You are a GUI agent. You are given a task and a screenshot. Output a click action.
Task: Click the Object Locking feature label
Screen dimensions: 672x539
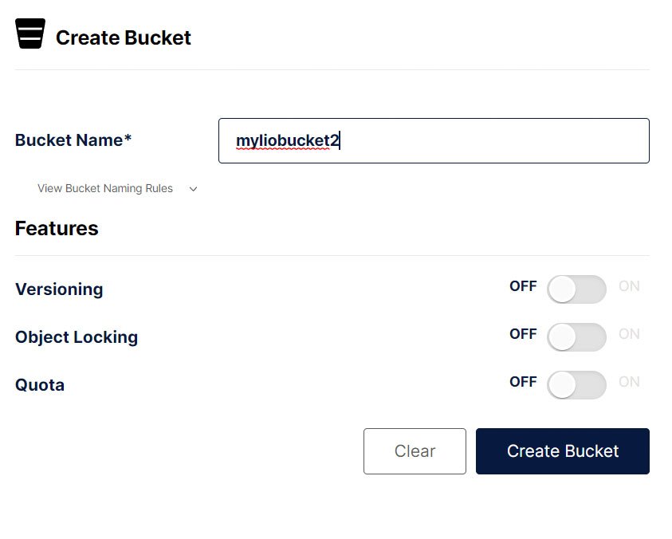(x=77, y=337)
